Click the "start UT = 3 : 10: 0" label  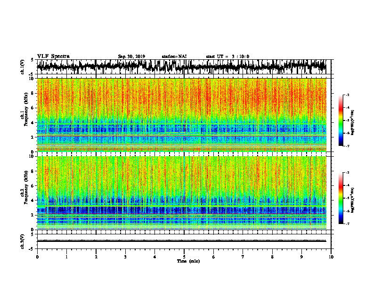[x=227, y=56]
